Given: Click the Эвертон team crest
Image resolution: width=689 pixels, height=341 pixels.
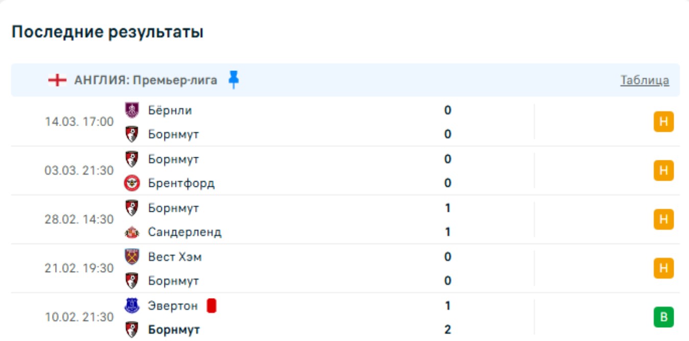Looking at the screenshot, I should [132, 305].
